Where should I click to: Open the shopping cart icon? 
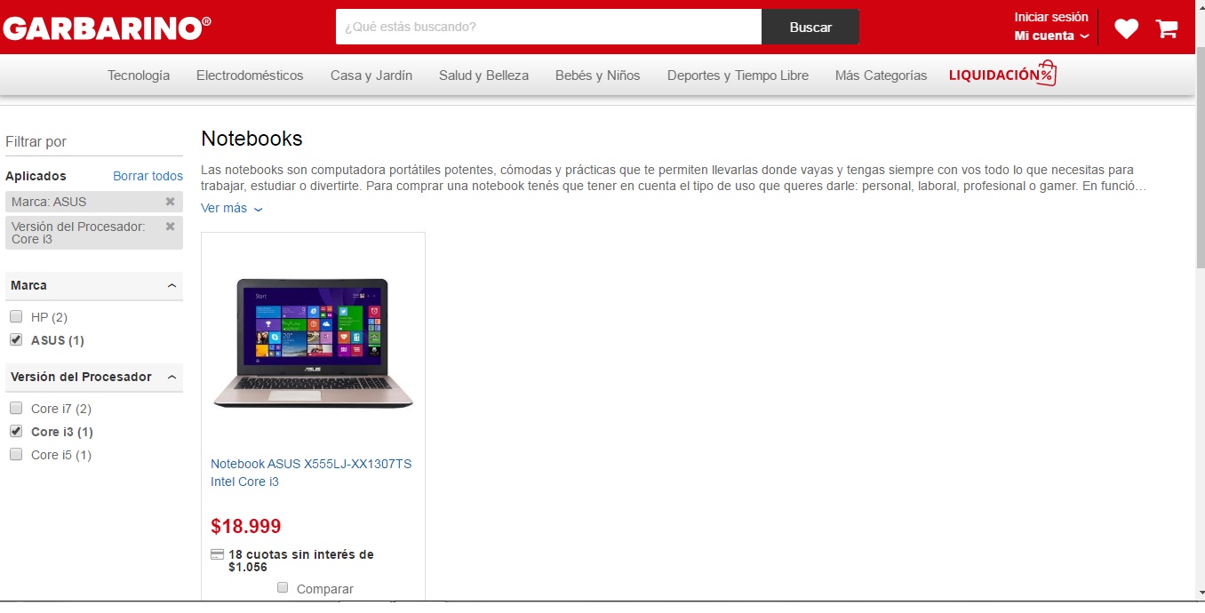1167,28
